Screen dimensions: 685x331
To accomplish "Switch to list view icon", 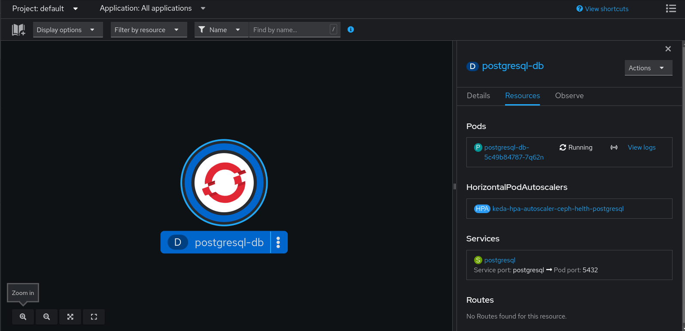I will click(x=671, y=9).
